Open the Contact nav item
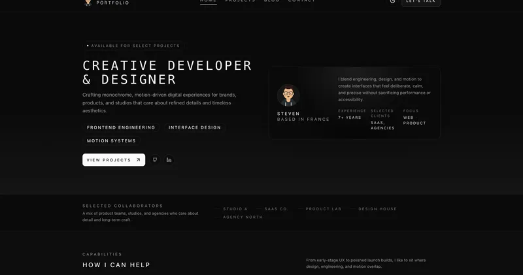The width and height of the screenshot is (523, 275). click(301, 2)
